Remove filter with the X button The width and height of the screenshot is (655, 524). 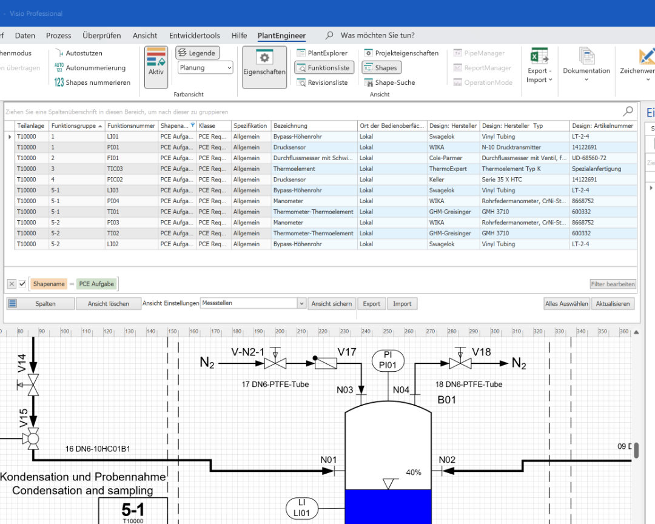tap(12, 284)
